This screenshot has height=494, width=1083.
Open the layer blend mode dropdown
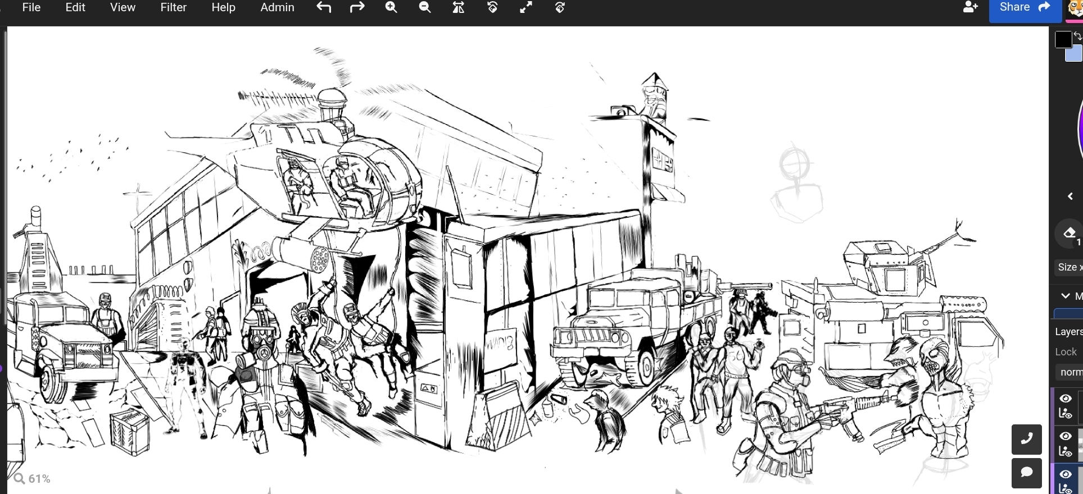[x=1070, y=372]
